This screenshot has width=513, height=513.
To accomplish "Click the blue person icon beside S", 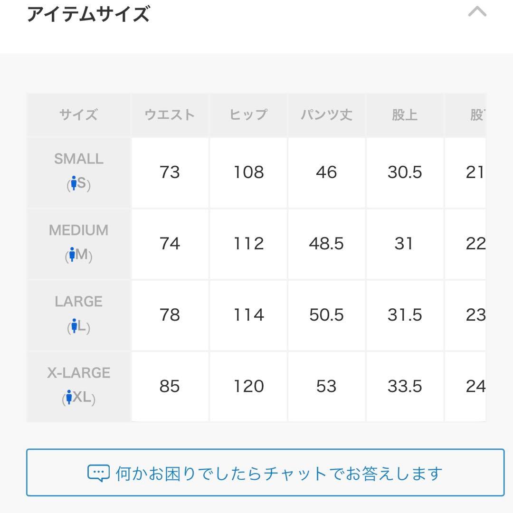I will pos(74,183).
